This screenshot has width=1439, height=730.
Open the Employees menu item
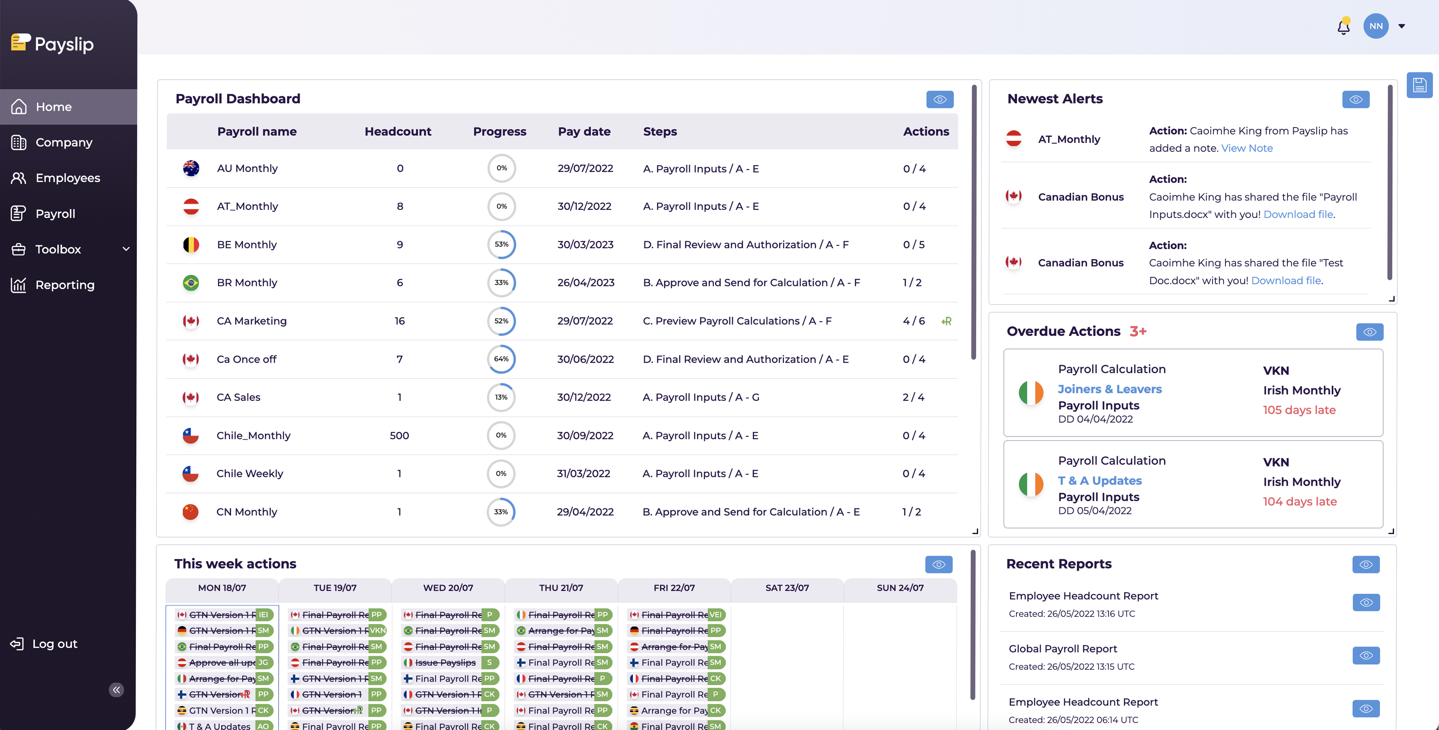pyautogui.click(x=68, y=178)
